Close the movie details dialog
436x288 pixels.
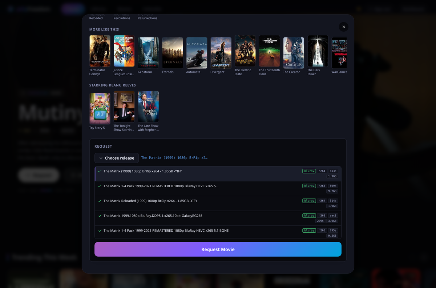point(343,27)
